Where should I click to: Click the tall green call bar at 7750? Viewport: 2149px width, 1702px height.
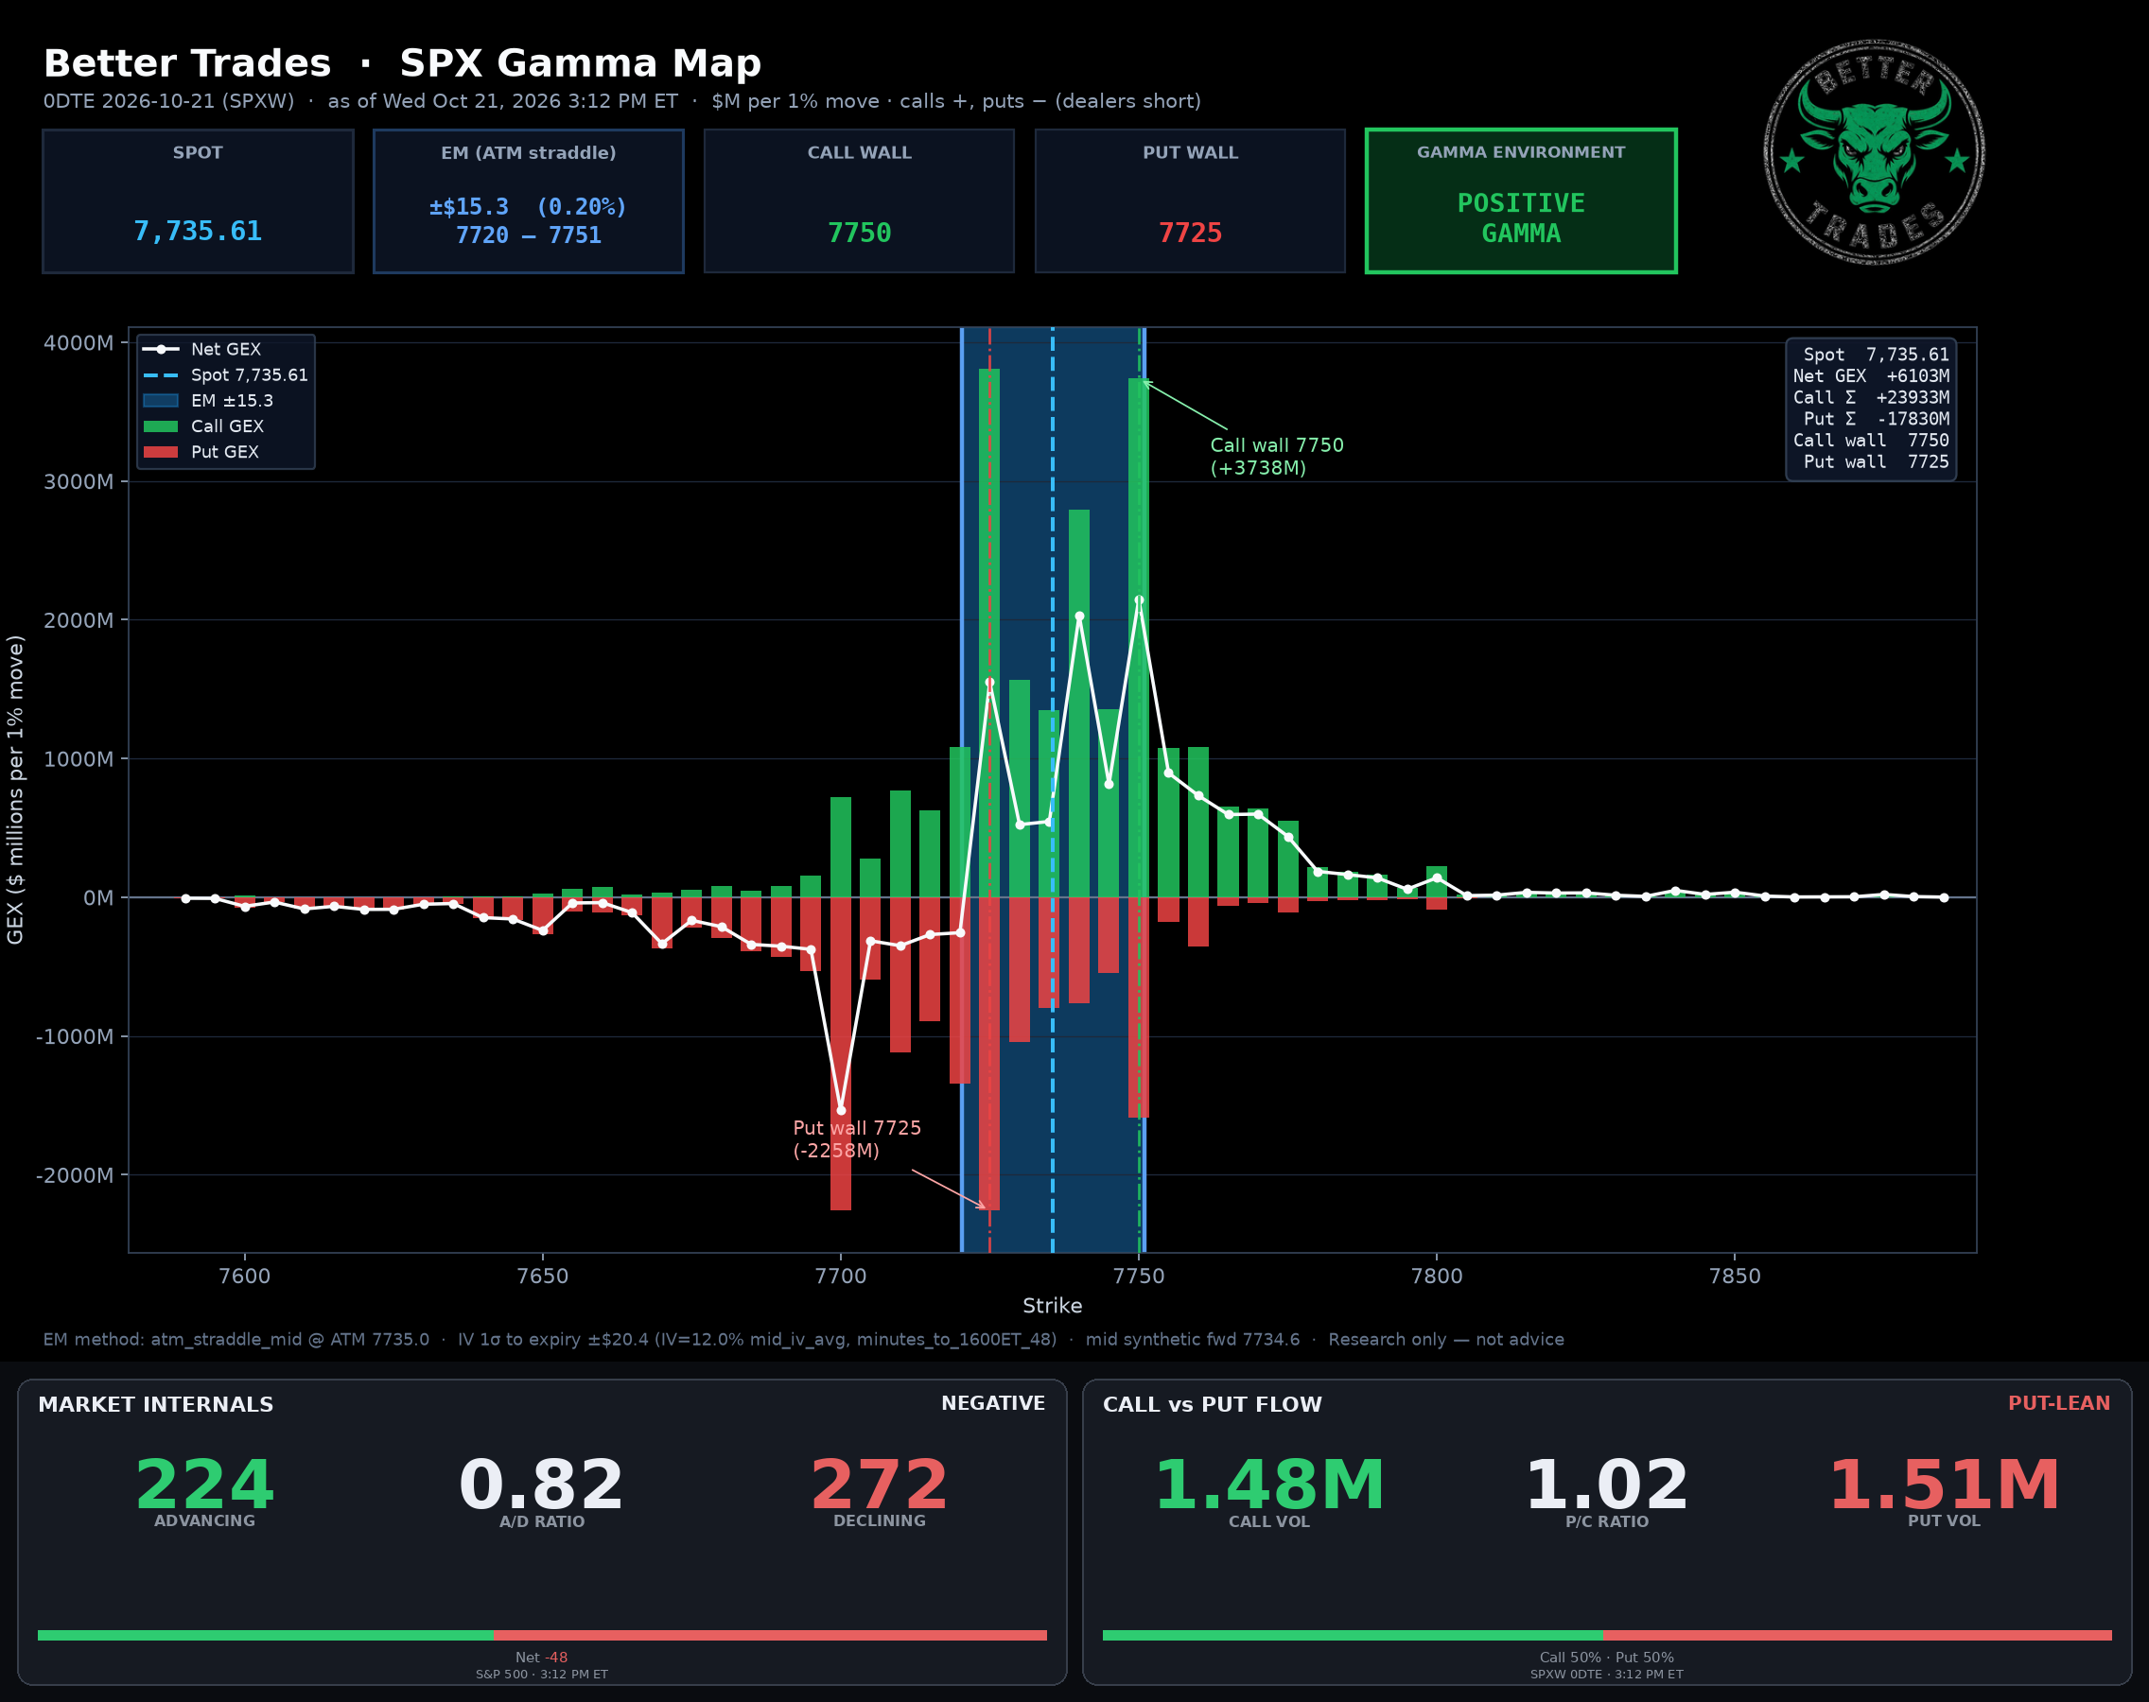(1138, 637)
